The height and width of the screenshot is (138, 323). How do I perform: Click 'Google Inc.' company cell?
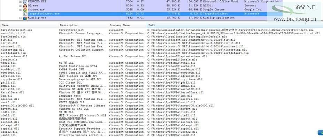[253, 10]
